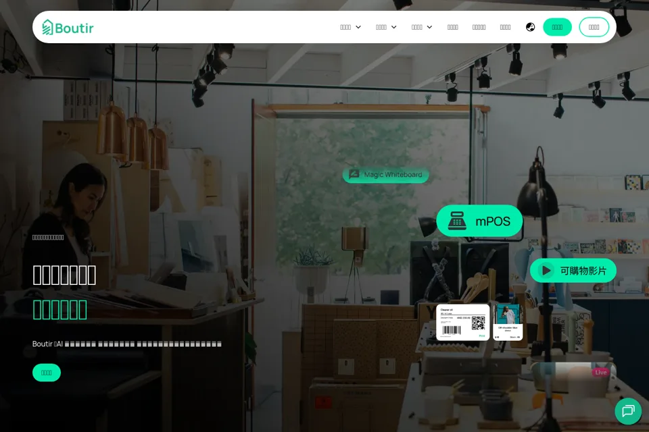Select the mPOS feature pill

(479, 221)
